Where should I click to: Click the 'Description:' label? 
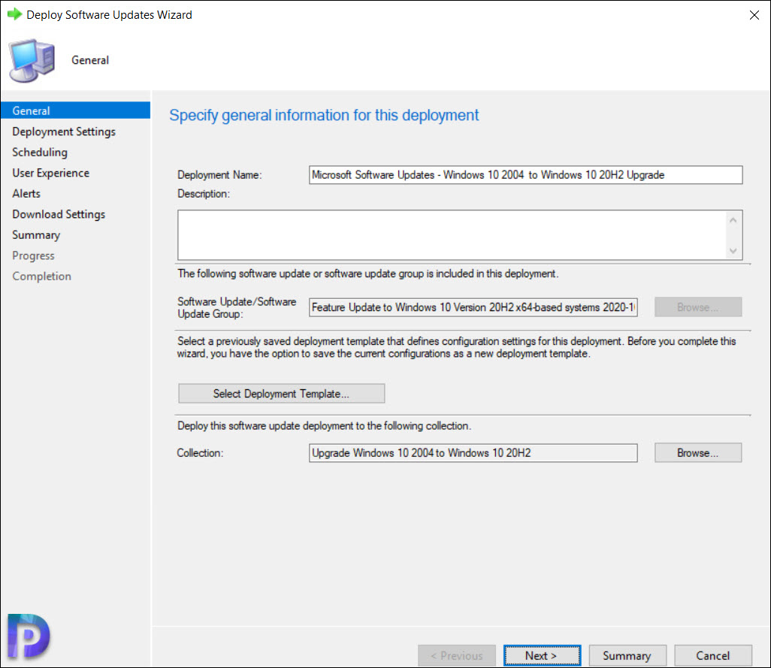204,194
